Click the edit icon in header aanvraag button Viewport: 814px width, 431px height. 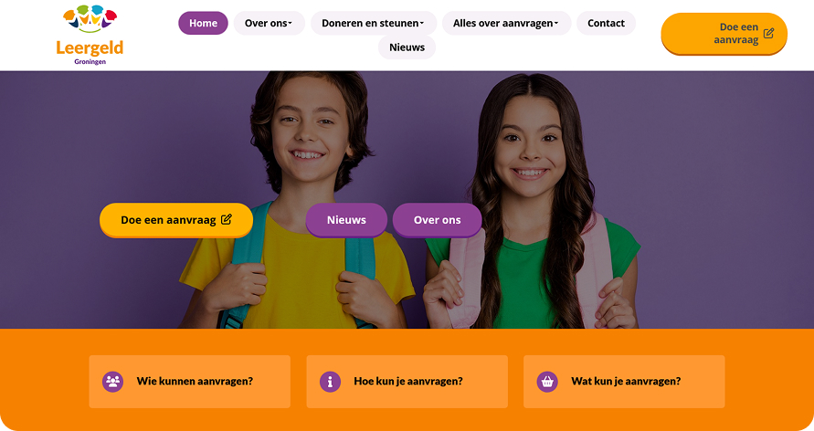coord(769,33)
